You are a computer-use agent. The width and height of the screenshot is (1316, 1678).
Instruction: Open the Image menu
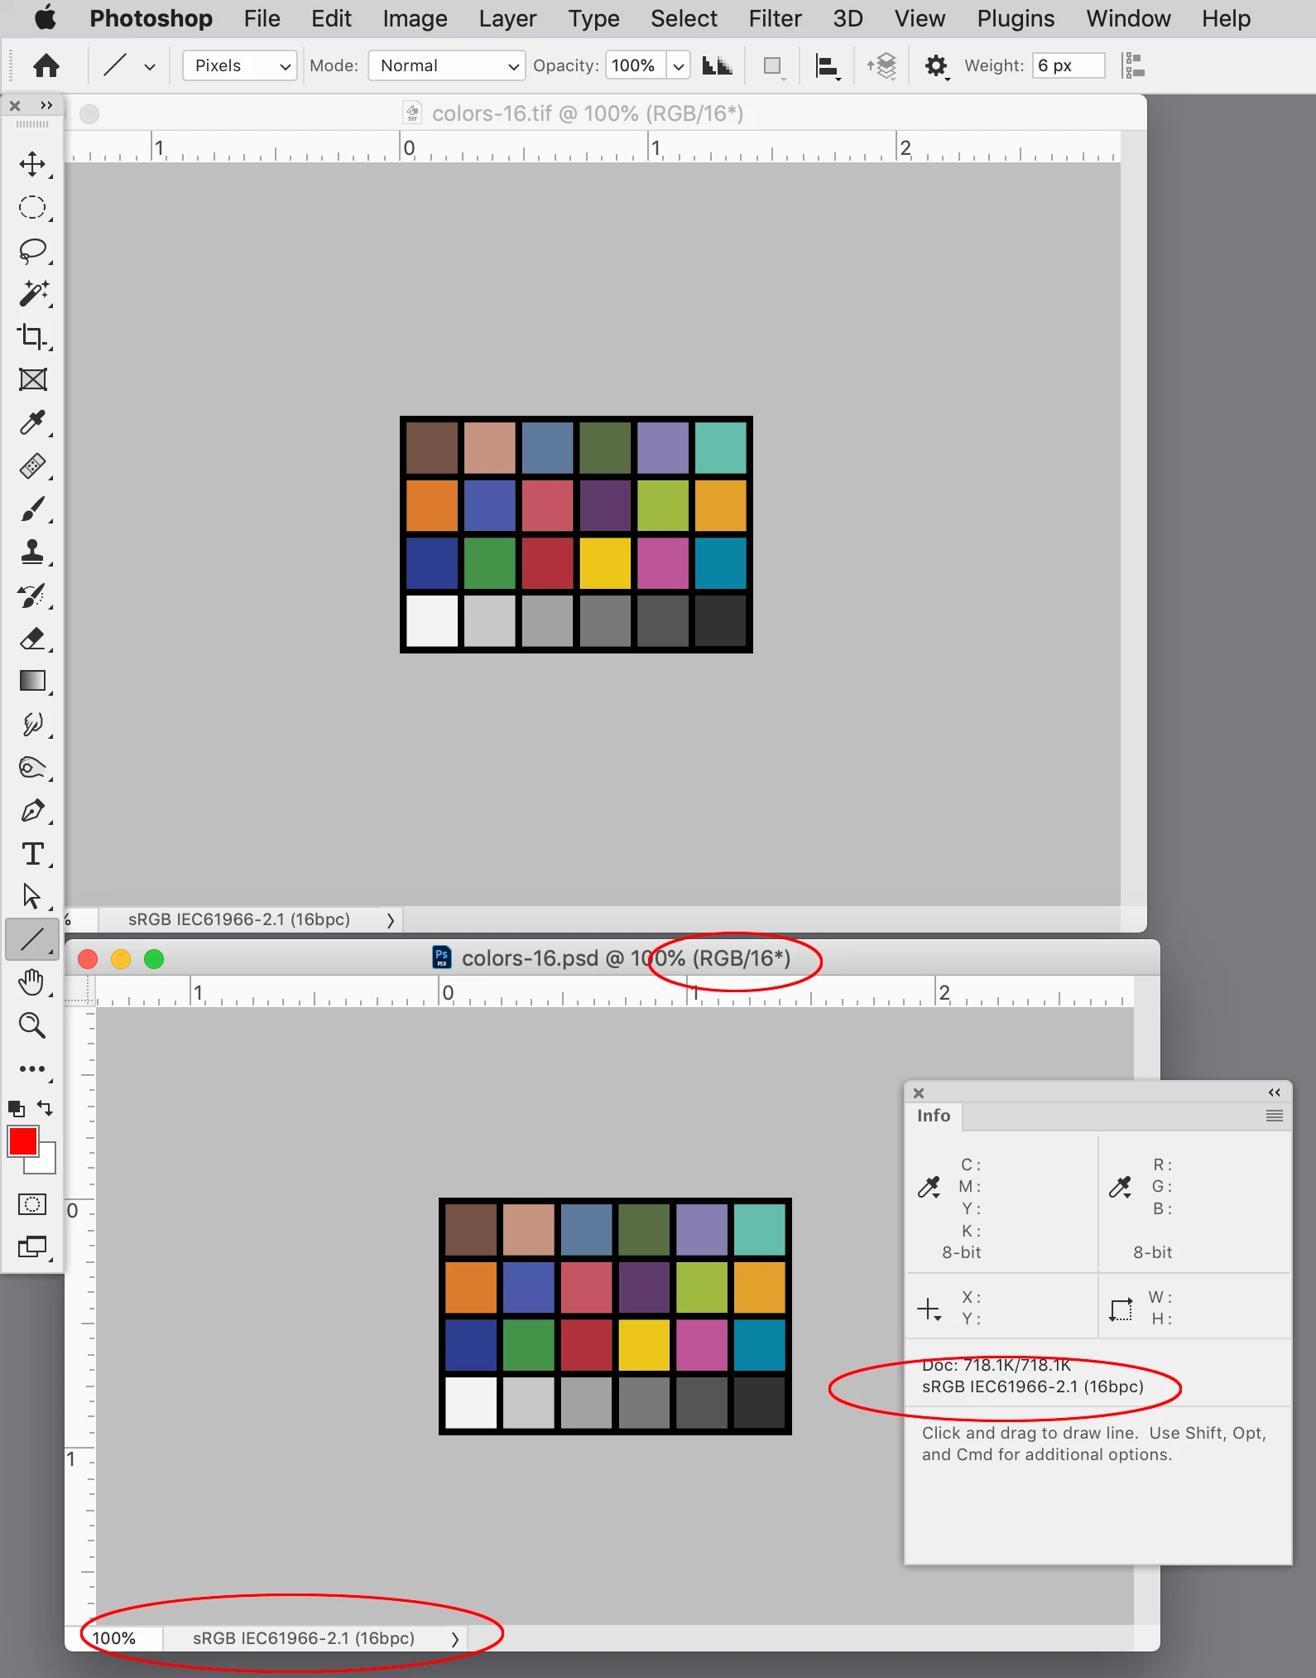coord(415,18)
